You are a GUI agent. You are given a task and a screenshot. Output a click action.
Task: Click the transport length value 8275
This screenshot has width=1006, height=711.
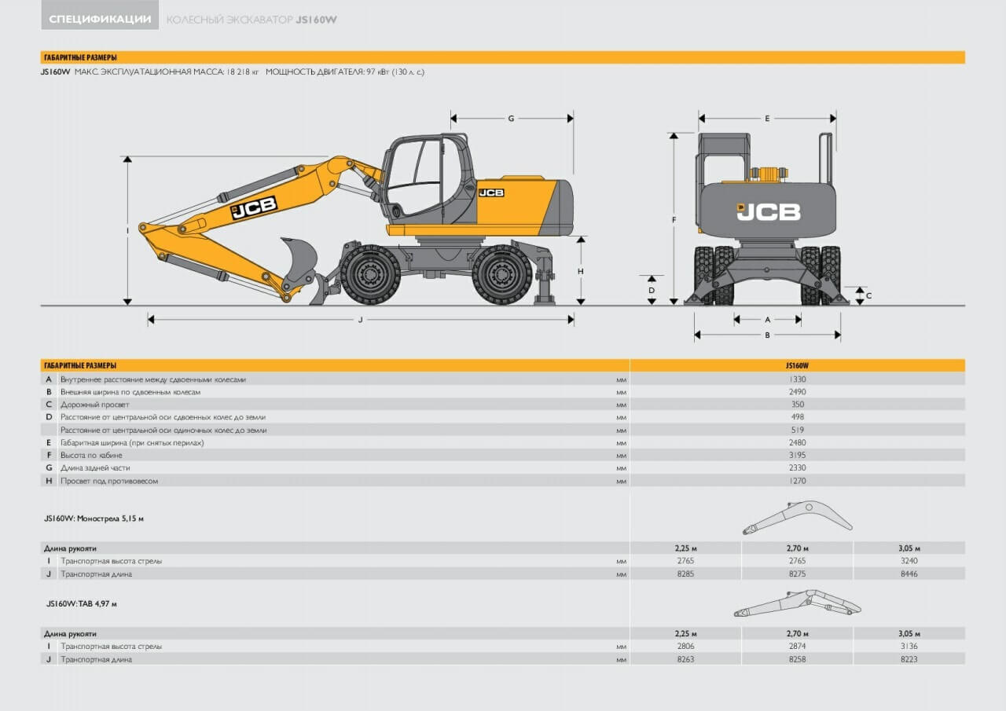(x=797, y=574)
